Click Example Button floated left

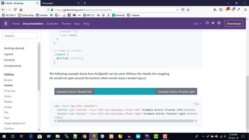74,92
